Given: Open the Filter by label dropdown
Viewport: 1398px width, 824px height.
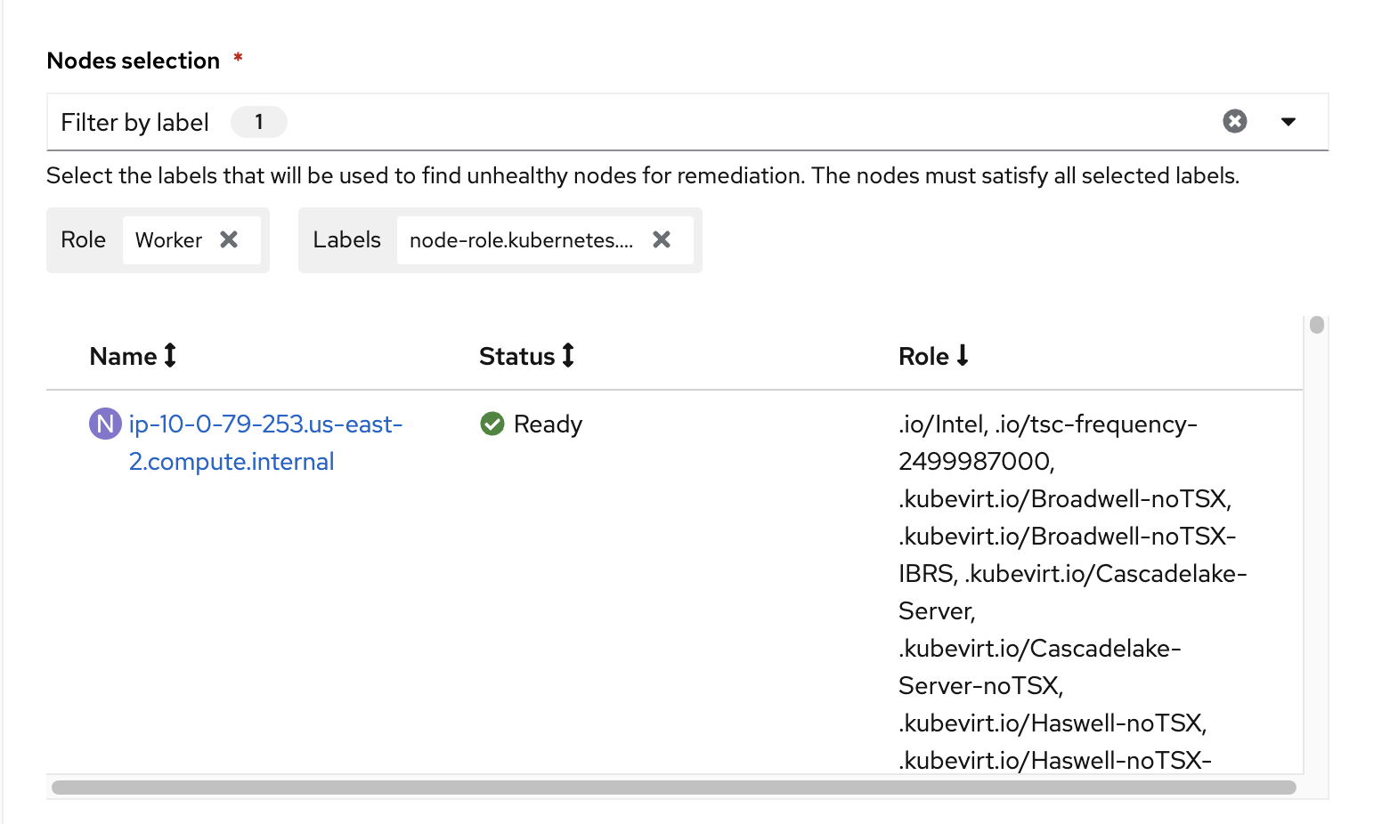Looking at the screenshot, I should tap(1288, 122).
